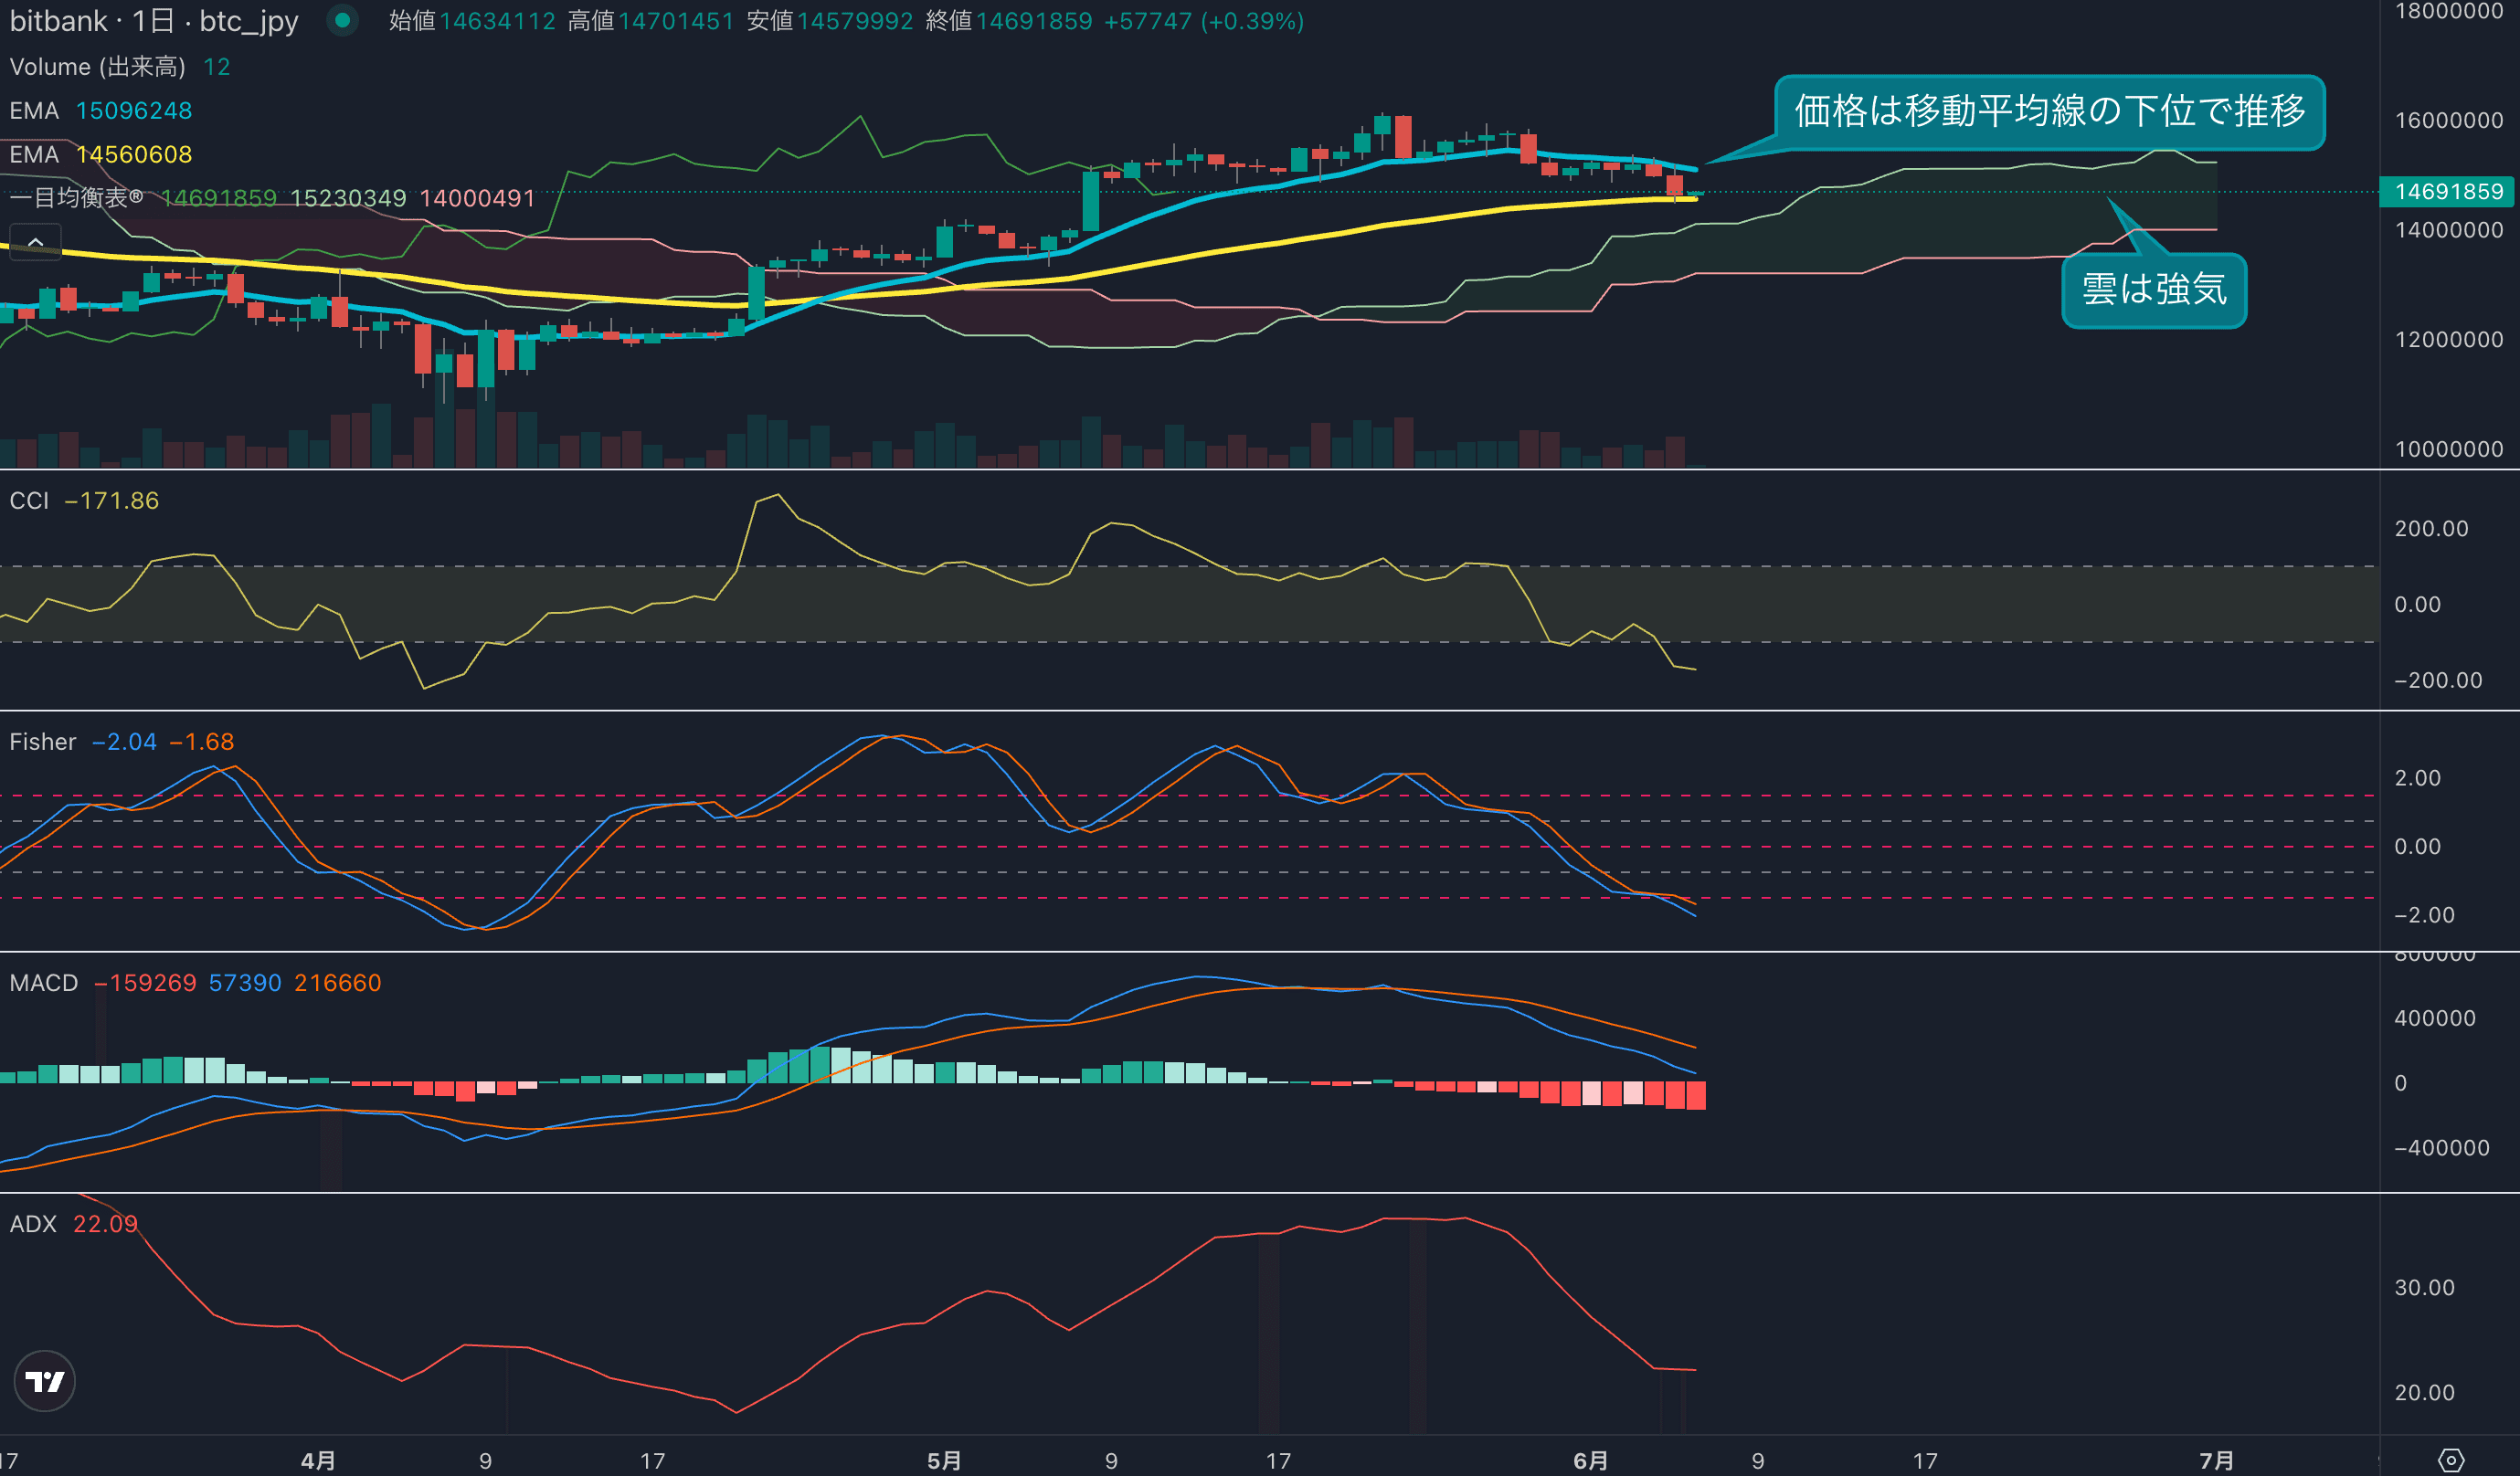The height and width of the screenshot is (1476, 2520).
Task: Click the CCI indicator legend label
Action: (x=29, y=501)
